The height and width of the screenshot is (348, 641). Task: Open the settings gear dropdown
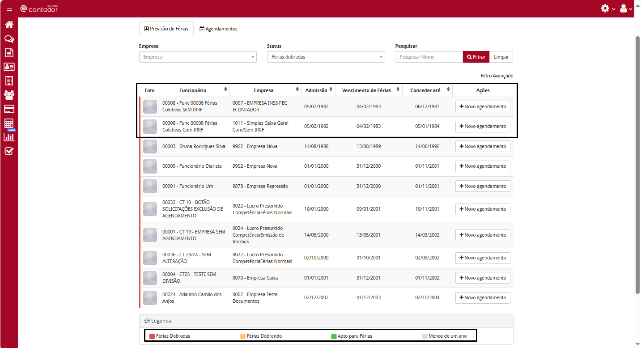[x=607, y=8]
